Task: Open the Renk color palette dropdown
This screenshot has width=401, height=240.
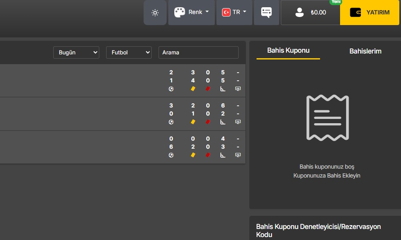Action: tap(191, 12)
